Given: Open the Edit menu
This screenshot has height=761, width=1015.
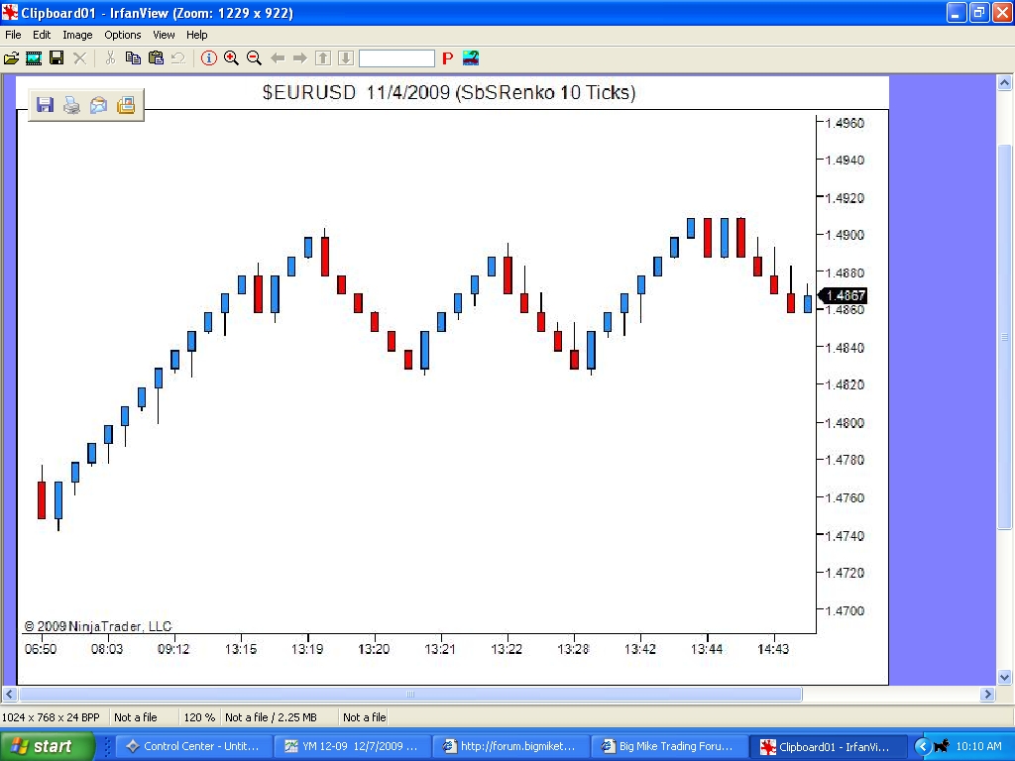Looking at the screenshot, I should [x=42, y=35].
